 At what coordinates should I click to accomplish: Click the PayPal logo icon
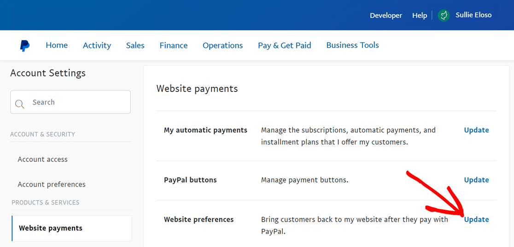pos(24,46)
